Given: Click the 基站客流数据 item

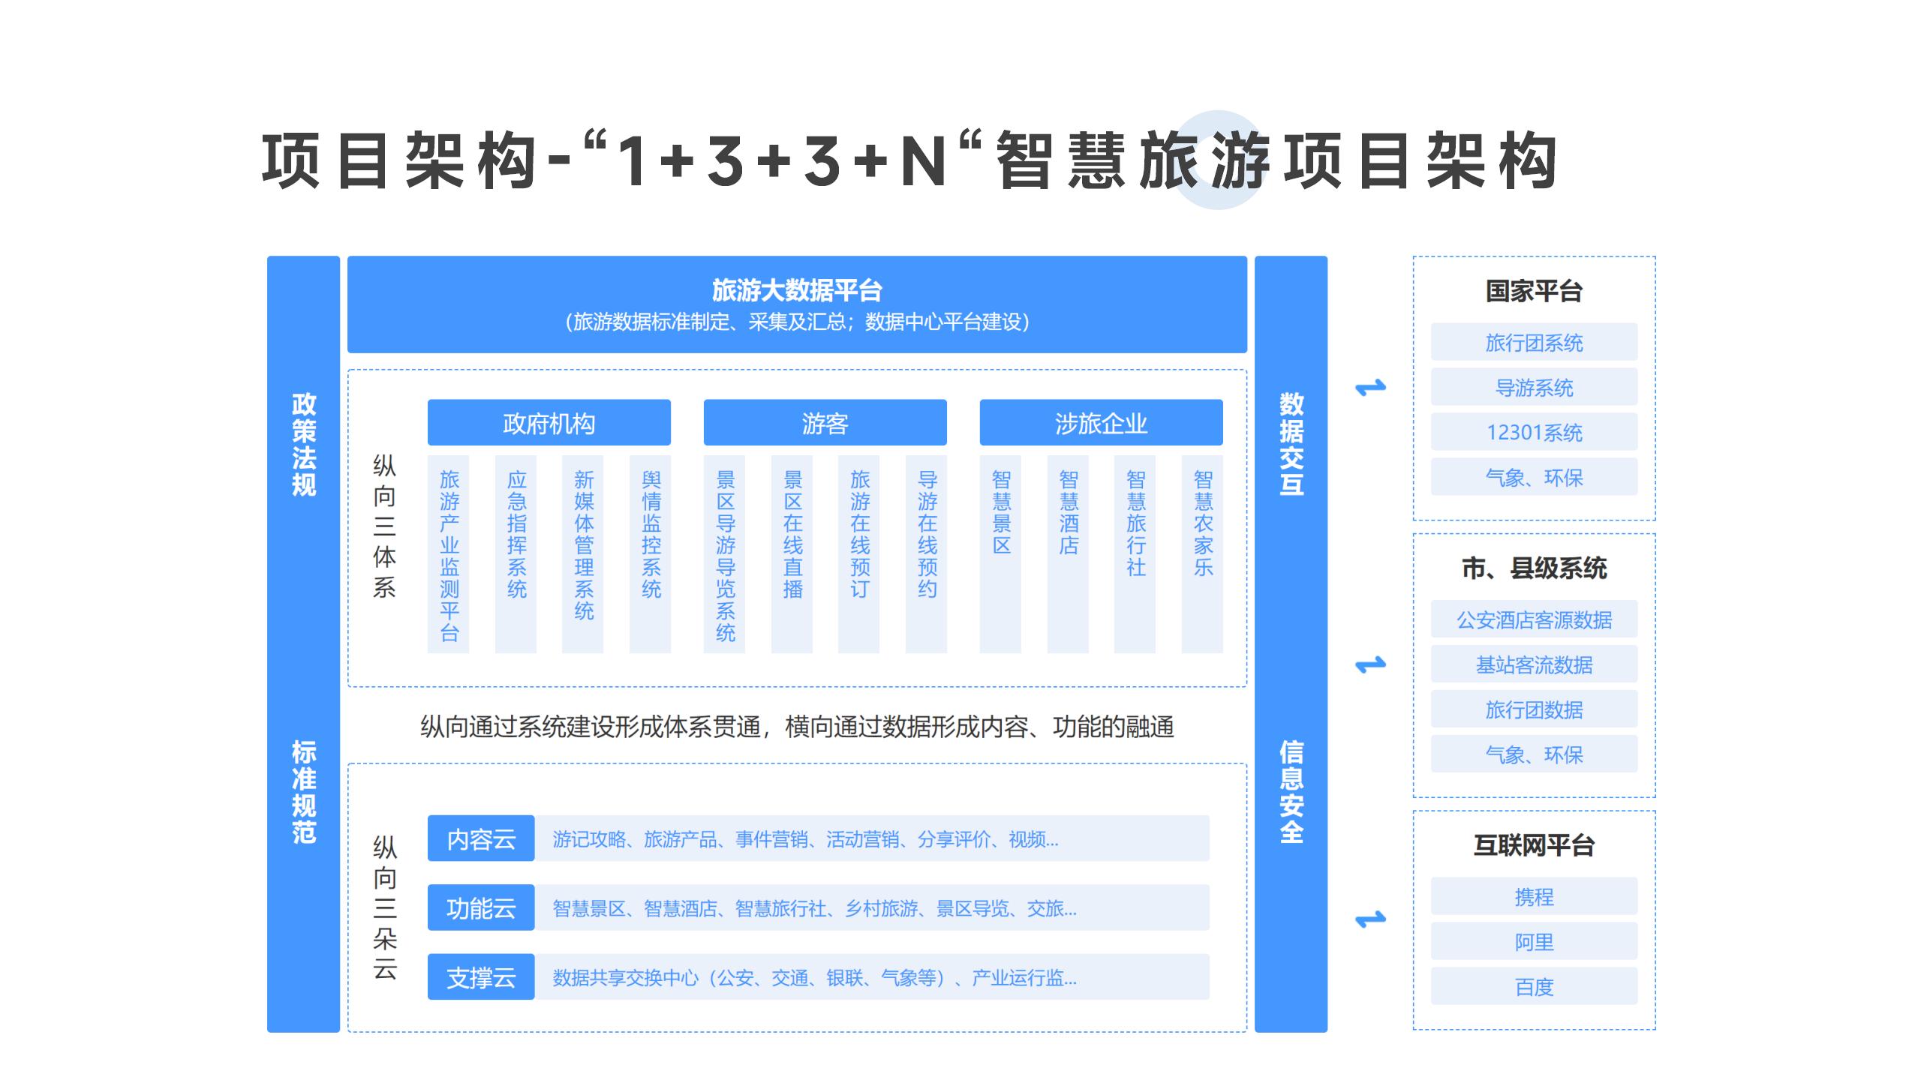Looking at the screenshot, I should (1534, 664).
